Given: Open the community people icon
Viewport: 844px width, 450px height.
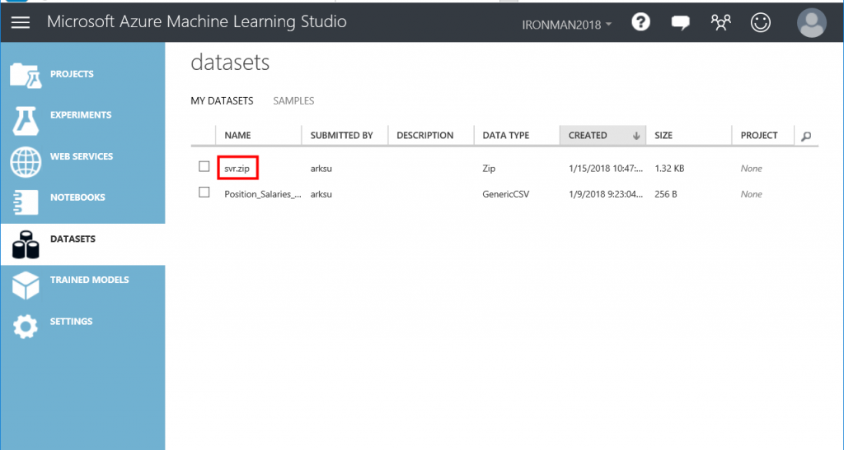Looking at the screenshot, I should pos(720,22).
